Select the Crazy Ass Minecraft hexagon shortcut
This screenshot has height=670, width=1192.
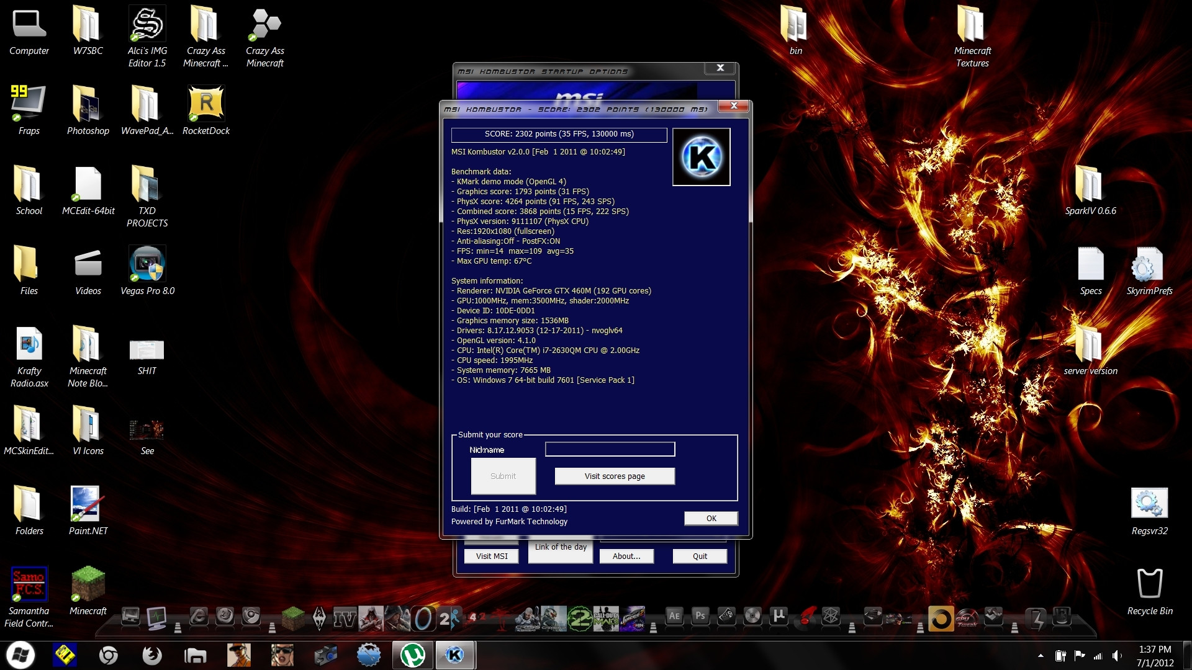pyautogui.click(x=265, y=37)
